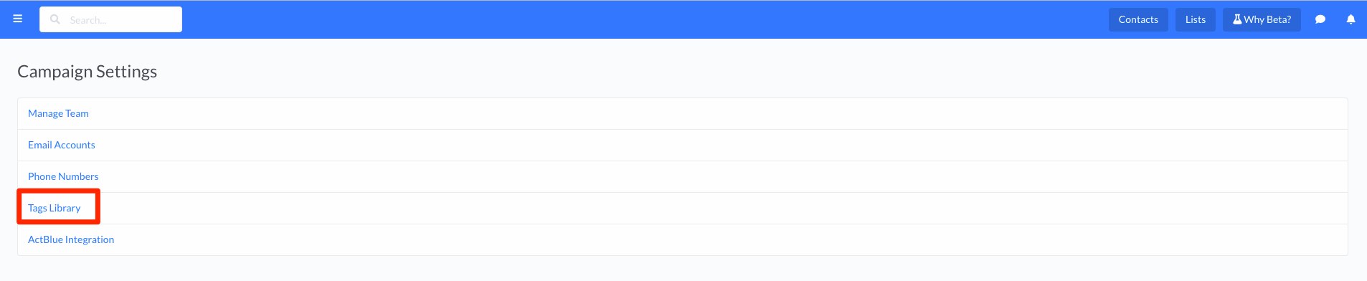
Task: Click blank area of blue navigation bar
Action: click(645, 19)
